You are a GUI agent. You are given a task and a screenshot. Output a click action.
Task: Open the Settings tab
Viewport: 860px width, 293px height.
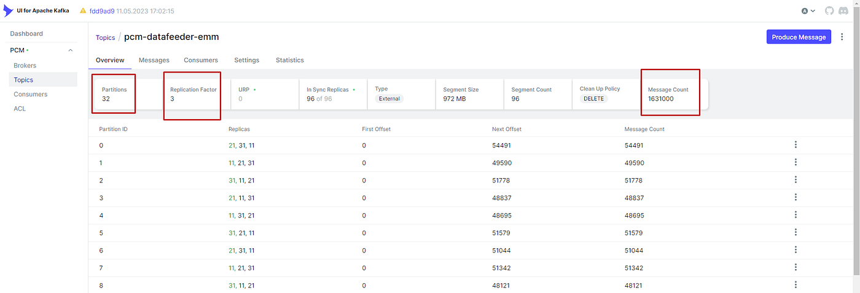246,60
